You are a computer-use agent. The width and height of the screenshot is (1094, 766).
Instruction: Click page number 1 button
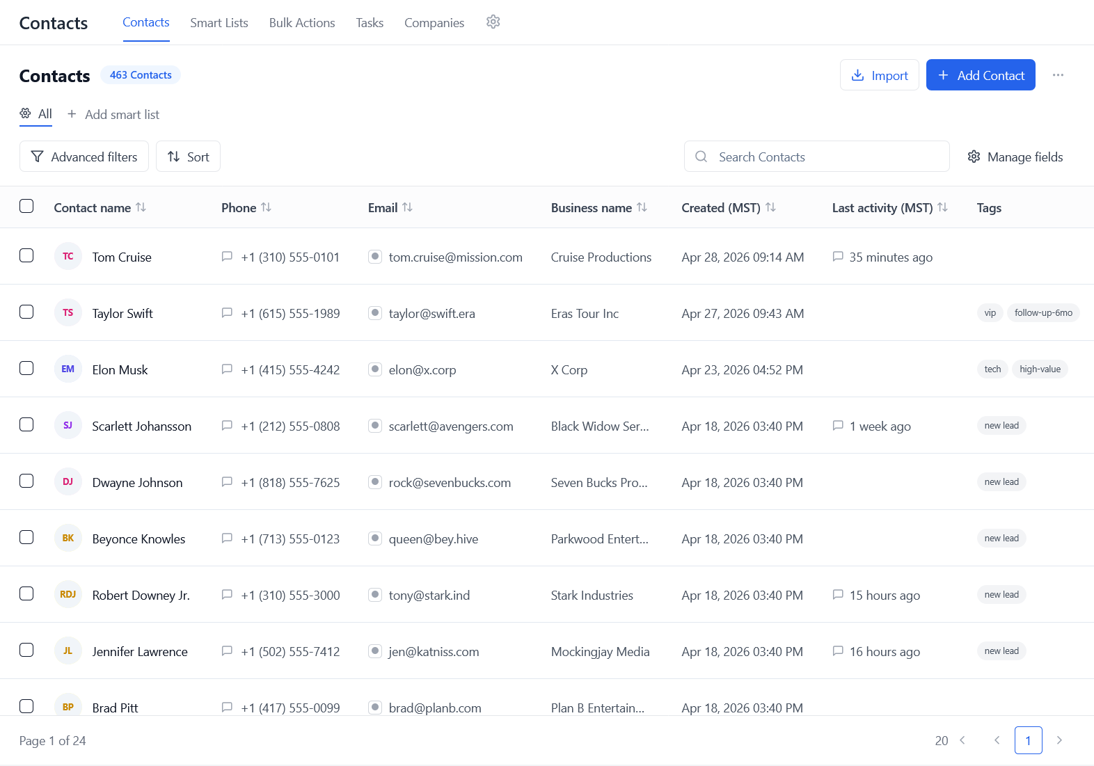pyautogui.click(x=1028, y=740)
